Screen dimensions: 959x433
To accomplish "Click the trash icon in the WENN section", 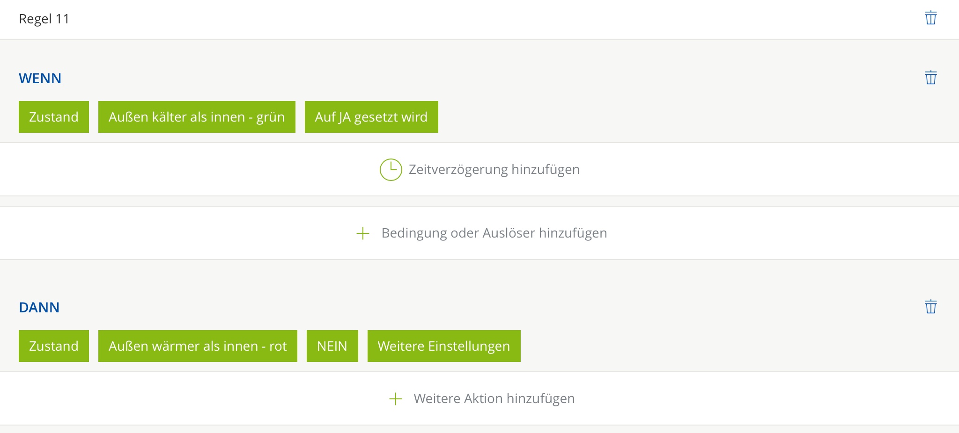I will (930, 78).
